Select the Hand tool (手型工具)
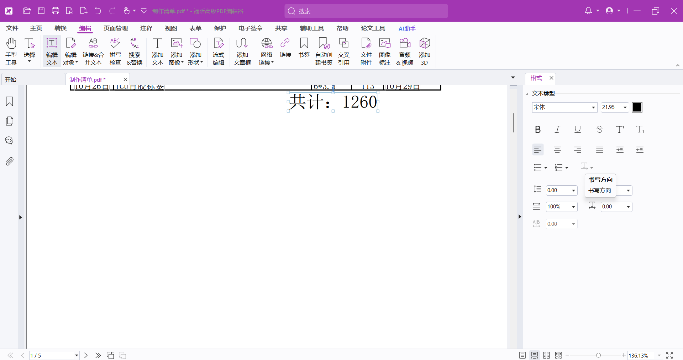 pos(11,51)
